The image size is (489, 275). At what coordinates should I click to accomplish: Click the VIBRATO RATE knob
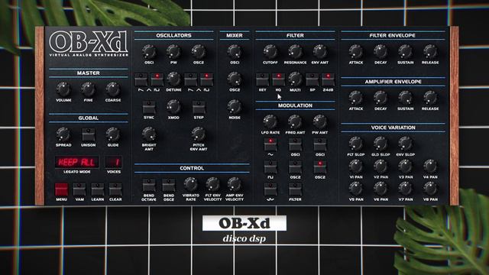coord(190,184)
